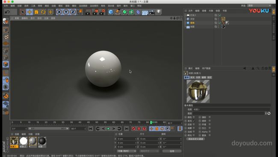Click the Apply button in Coordinates panel
The image size is (278, 157).
click(172, 151)
